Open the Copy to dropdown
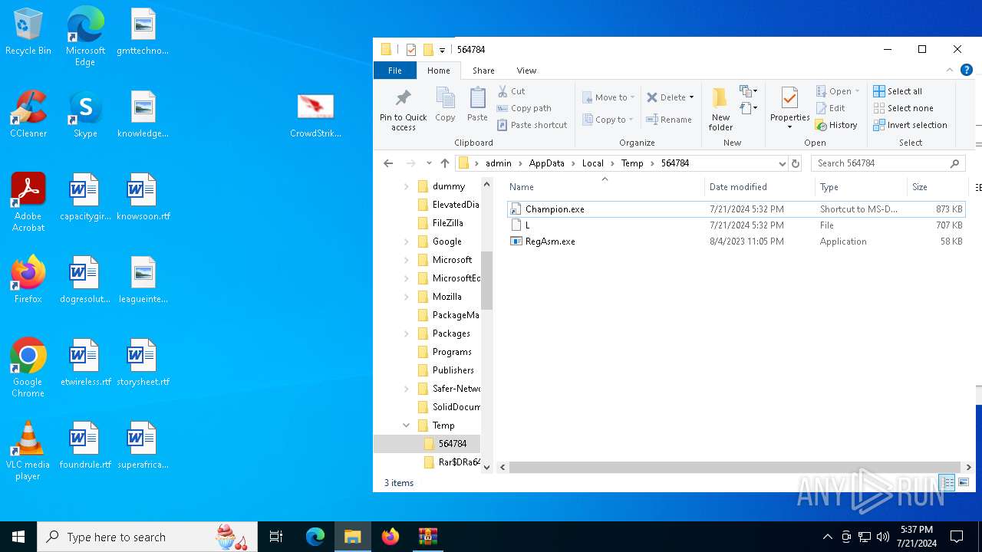This screenshot has width=982, height=552. coord(608,120)
